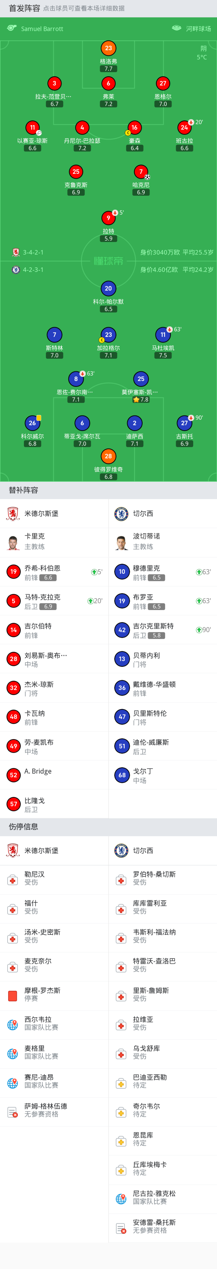Click the yellow pending icon next to 巴迪亚西勒

[x=121, y=1083]
